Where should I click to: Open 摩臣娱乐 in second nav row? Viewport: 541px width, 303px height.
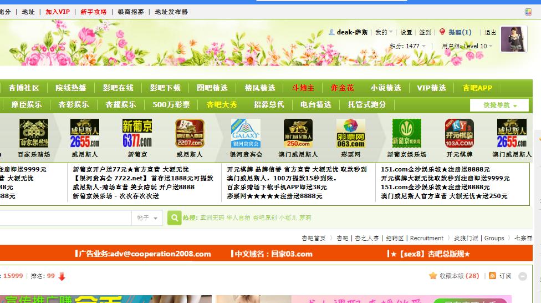27,104
